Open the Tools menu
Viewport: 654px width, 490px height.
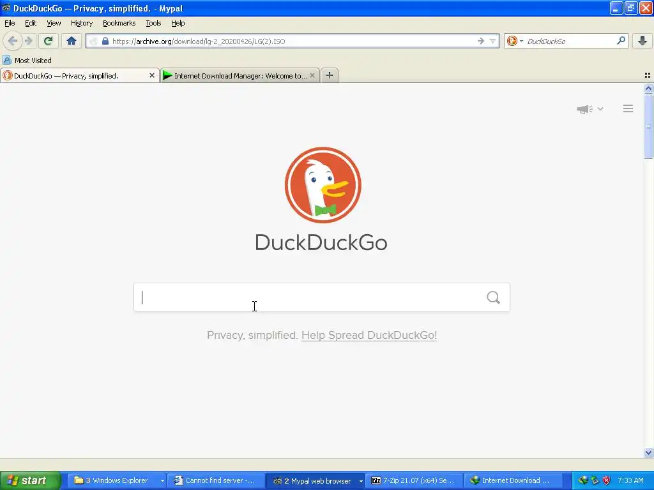(153, 23)
